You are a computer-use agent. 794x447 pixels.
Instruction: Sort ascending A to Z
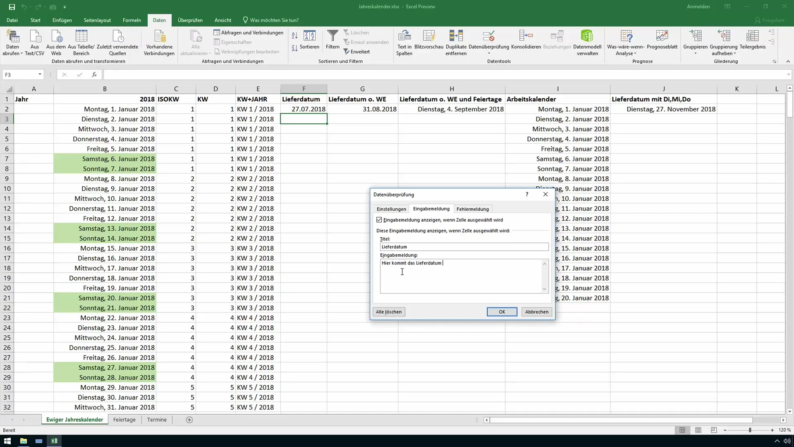pyautogui.click(x=294, y=36)
